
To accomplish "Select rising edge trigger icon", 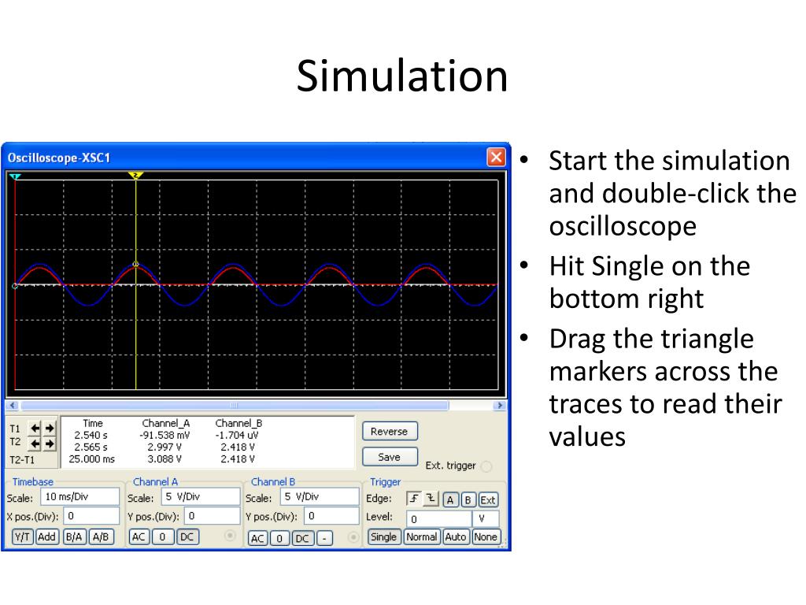I will (414, 499).
